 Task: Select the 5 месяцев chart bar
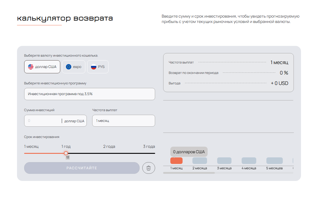[x=274, y=161]
